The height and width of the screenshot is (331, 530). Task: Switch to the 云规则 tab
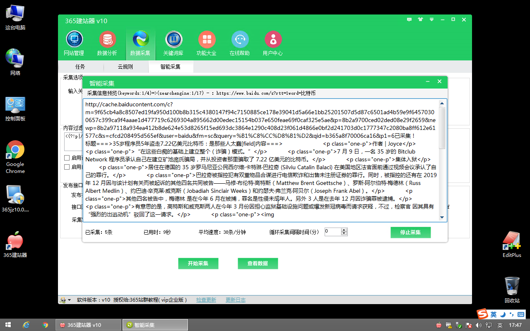tap(125, 67)
